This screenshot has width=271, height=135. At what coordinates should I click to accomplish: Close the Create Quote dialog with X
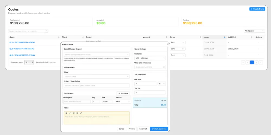tap(168, 44)
